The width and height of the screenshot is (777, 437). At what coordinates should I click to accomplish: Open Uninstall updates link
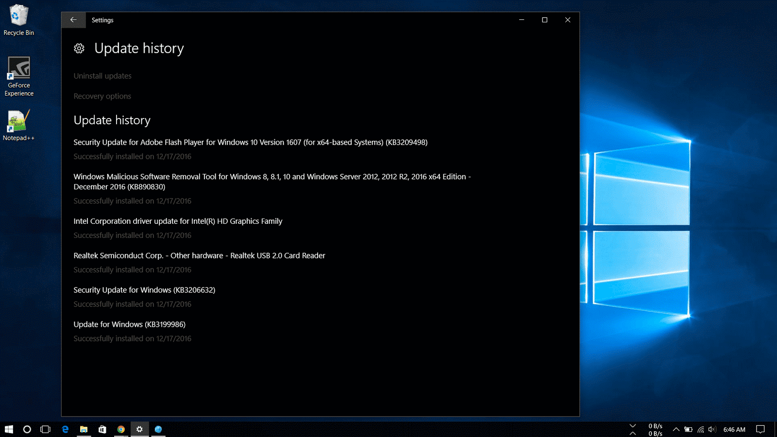[x=102, y=76]
